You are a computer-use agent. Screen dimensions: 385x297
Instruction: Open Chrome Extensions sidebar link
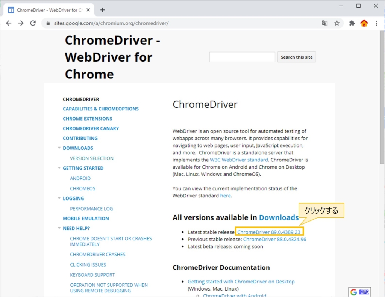tap(87, 118)
